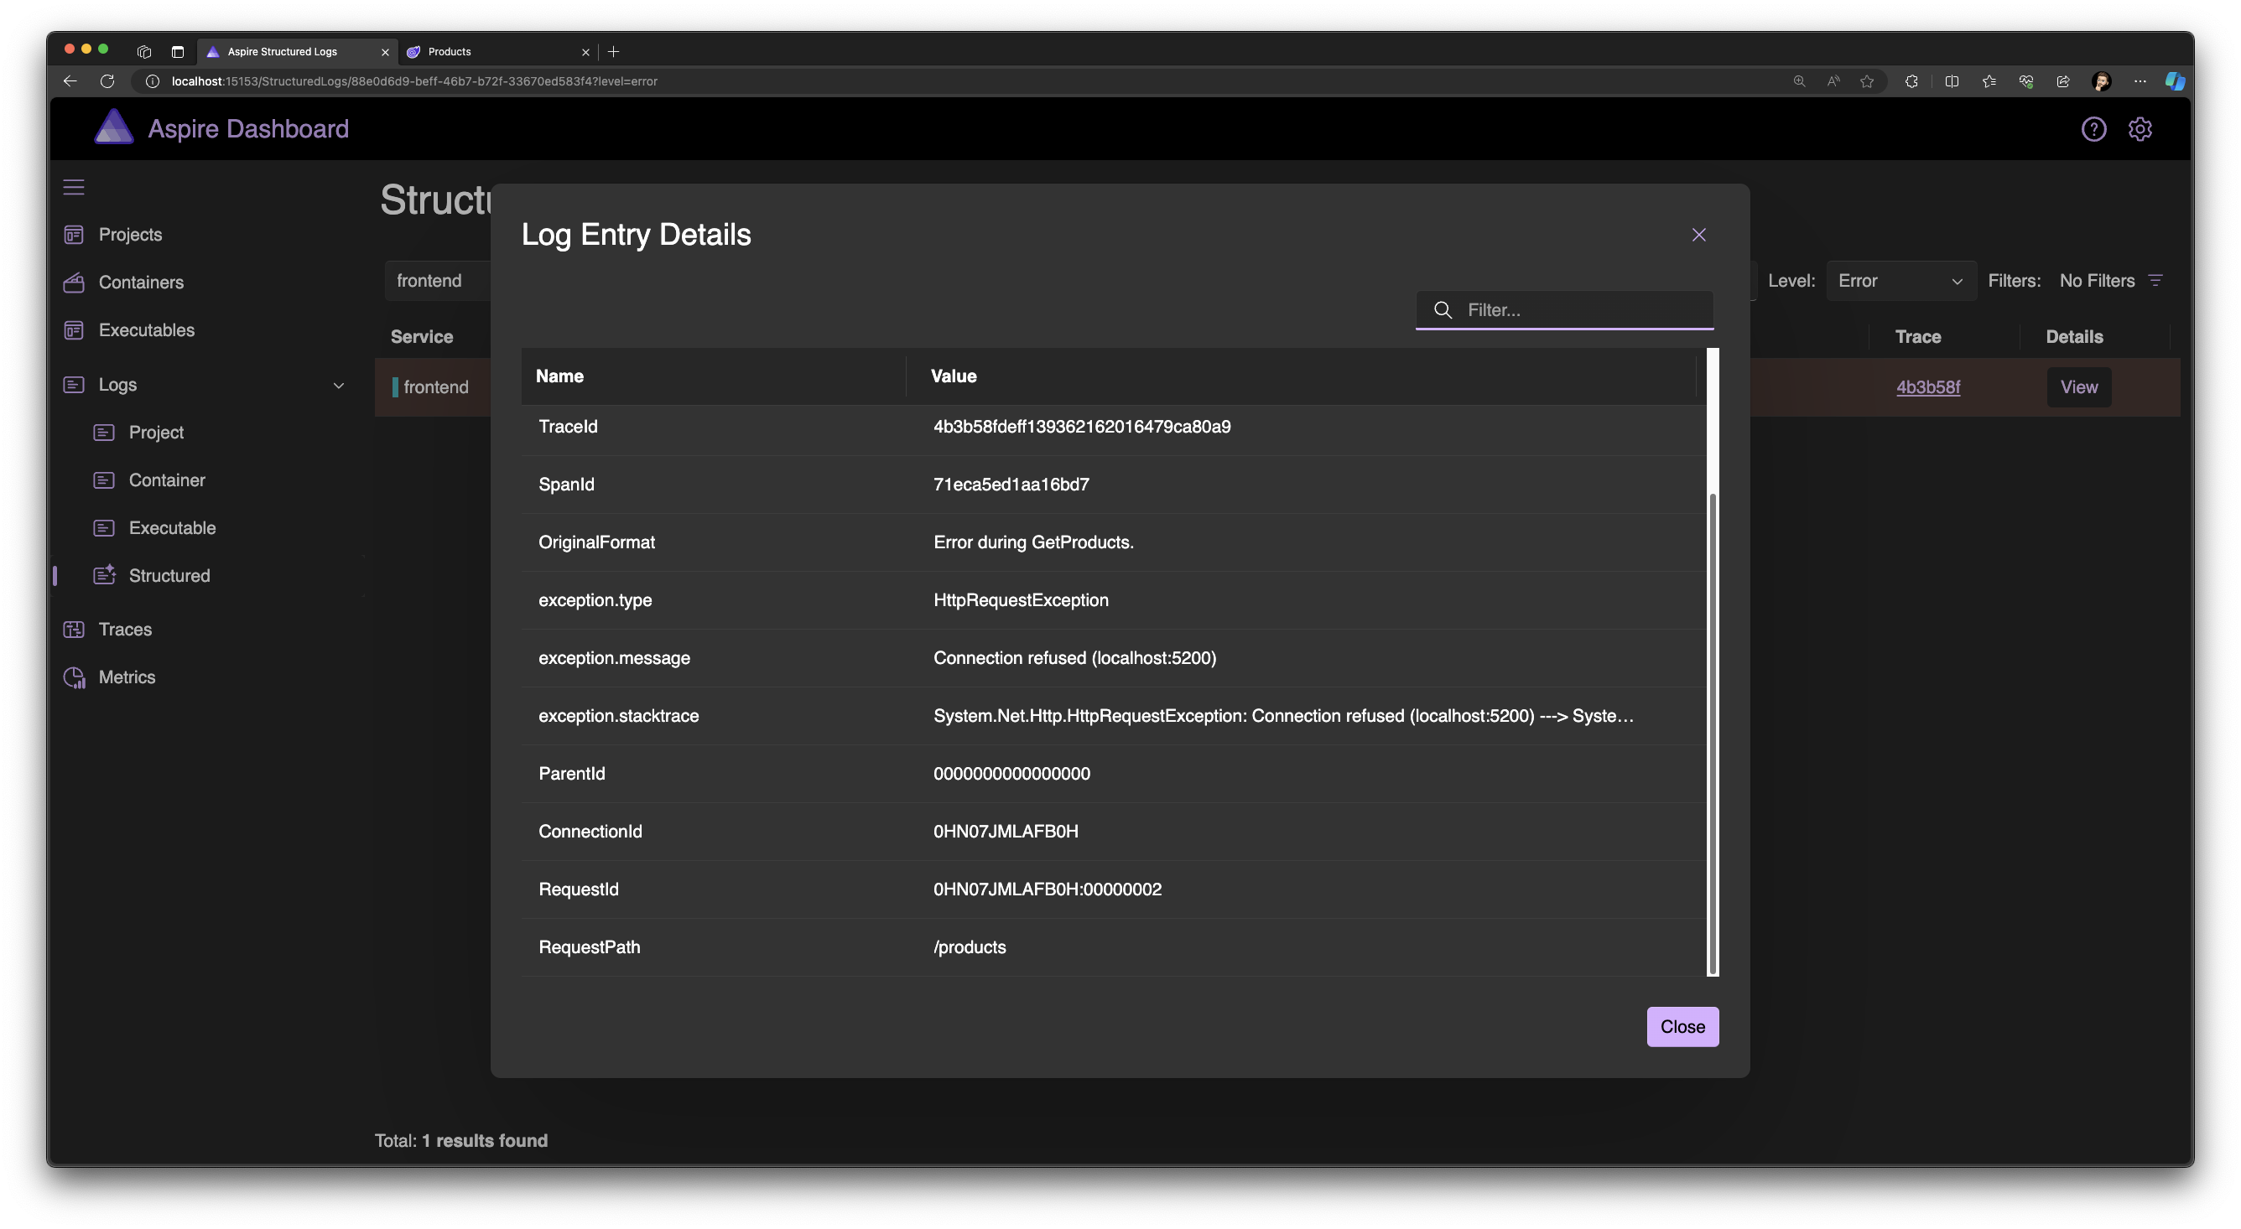Image resolution: width=2241 pixels, height=1229 pixels.
Task: Open Executable logs in sidebar
Action: click(x=172, y=528)
